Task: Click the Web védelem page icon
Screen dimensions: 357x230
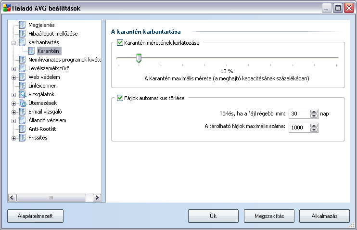Action: (x=22, y=77)
